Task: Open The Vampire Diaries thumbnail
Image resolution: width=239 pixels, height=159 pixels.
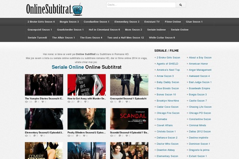Action: coord(44,85)
